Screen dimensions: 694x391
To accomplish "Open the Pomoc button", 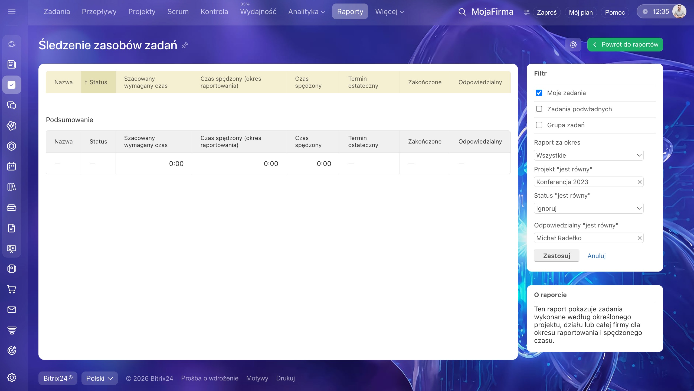I will tap(615, 12).
